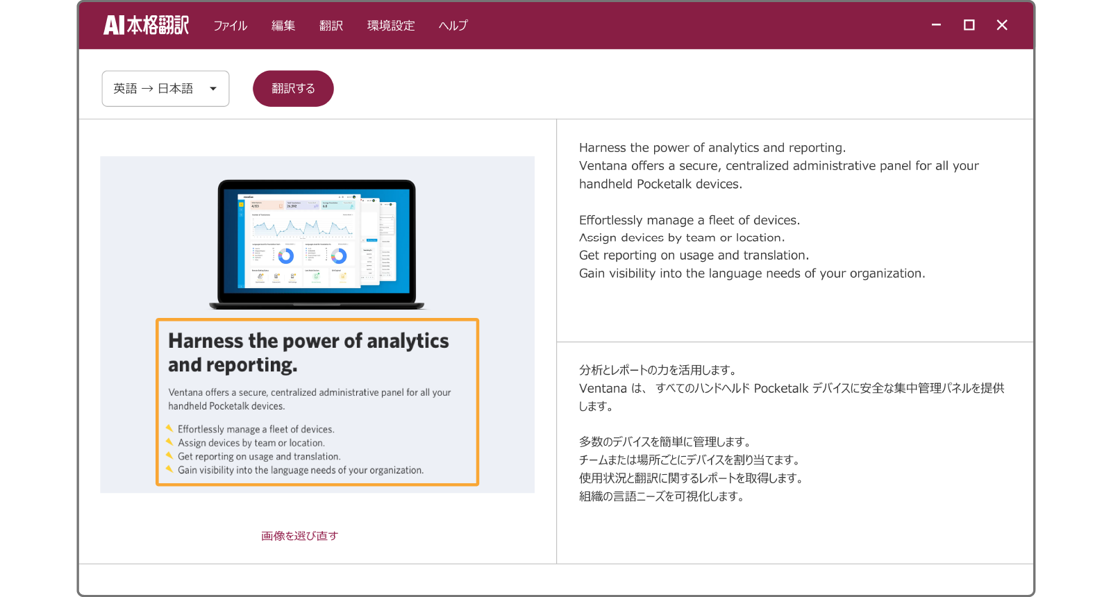The image size is (1111, 597).
Task: Click the laptop dashboard picture in the preview
Action: pyautogui.click(x=317, y=243)
